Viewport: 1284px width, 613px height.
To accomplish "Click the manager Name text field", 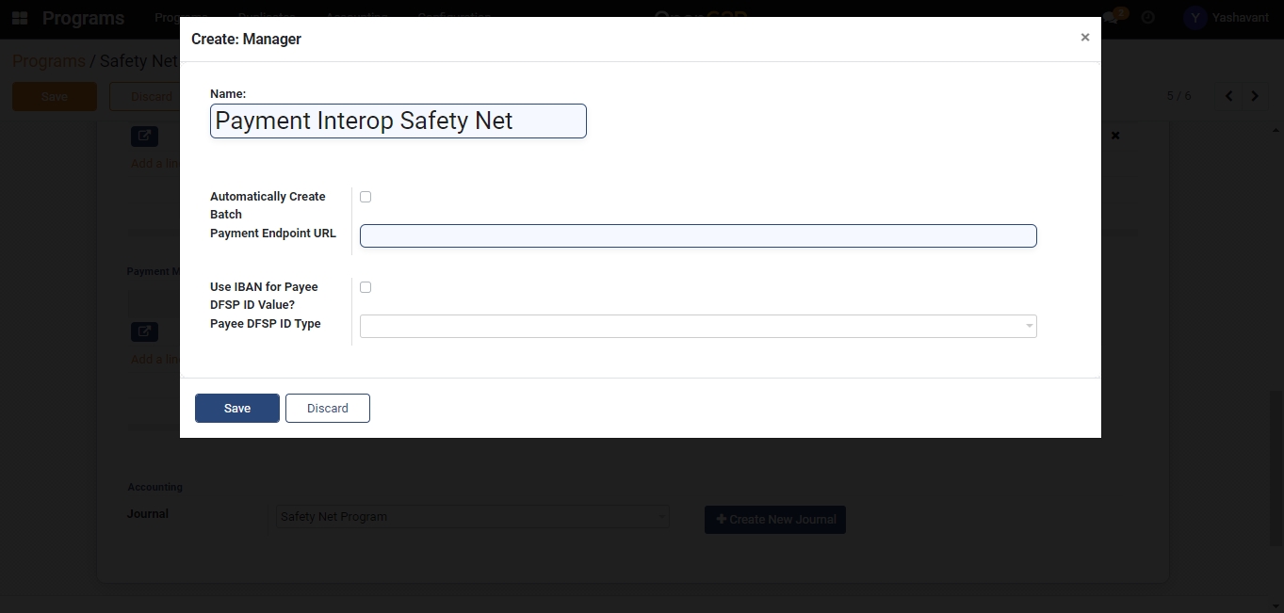I will (398, 121).
